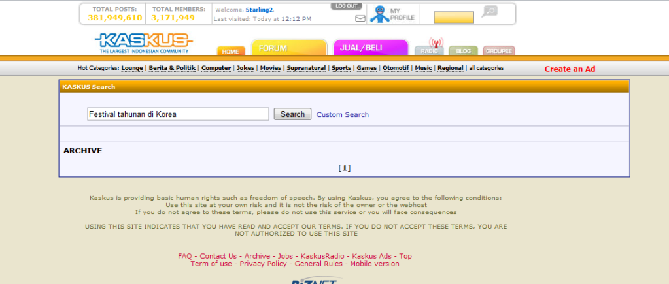This screenshot has height=284, width=669.
Task: Open the Blog tab
Action: (x=464, y=51)
